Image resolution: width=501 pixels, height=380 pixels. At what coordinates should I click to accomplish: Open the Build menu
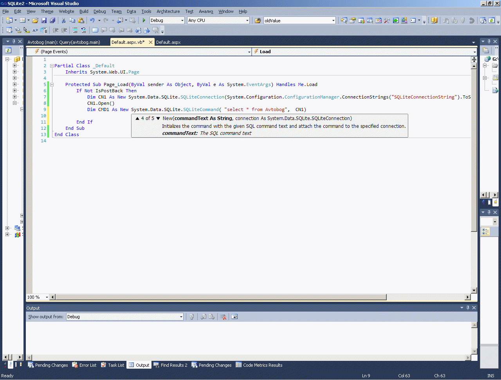click(x=84, y=11)
